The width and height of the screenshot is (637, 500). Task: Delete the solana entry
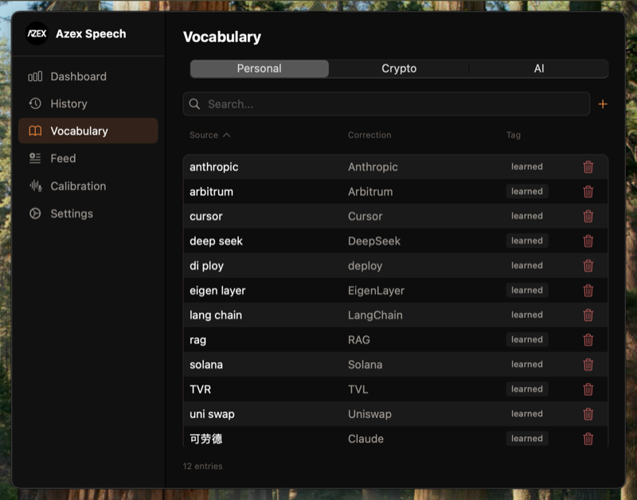588,365
